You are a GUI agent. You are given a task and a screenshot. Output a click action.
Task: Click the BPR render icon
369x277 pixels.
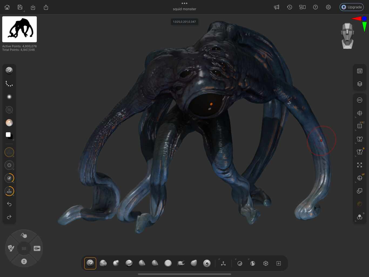tap(360, 100)
